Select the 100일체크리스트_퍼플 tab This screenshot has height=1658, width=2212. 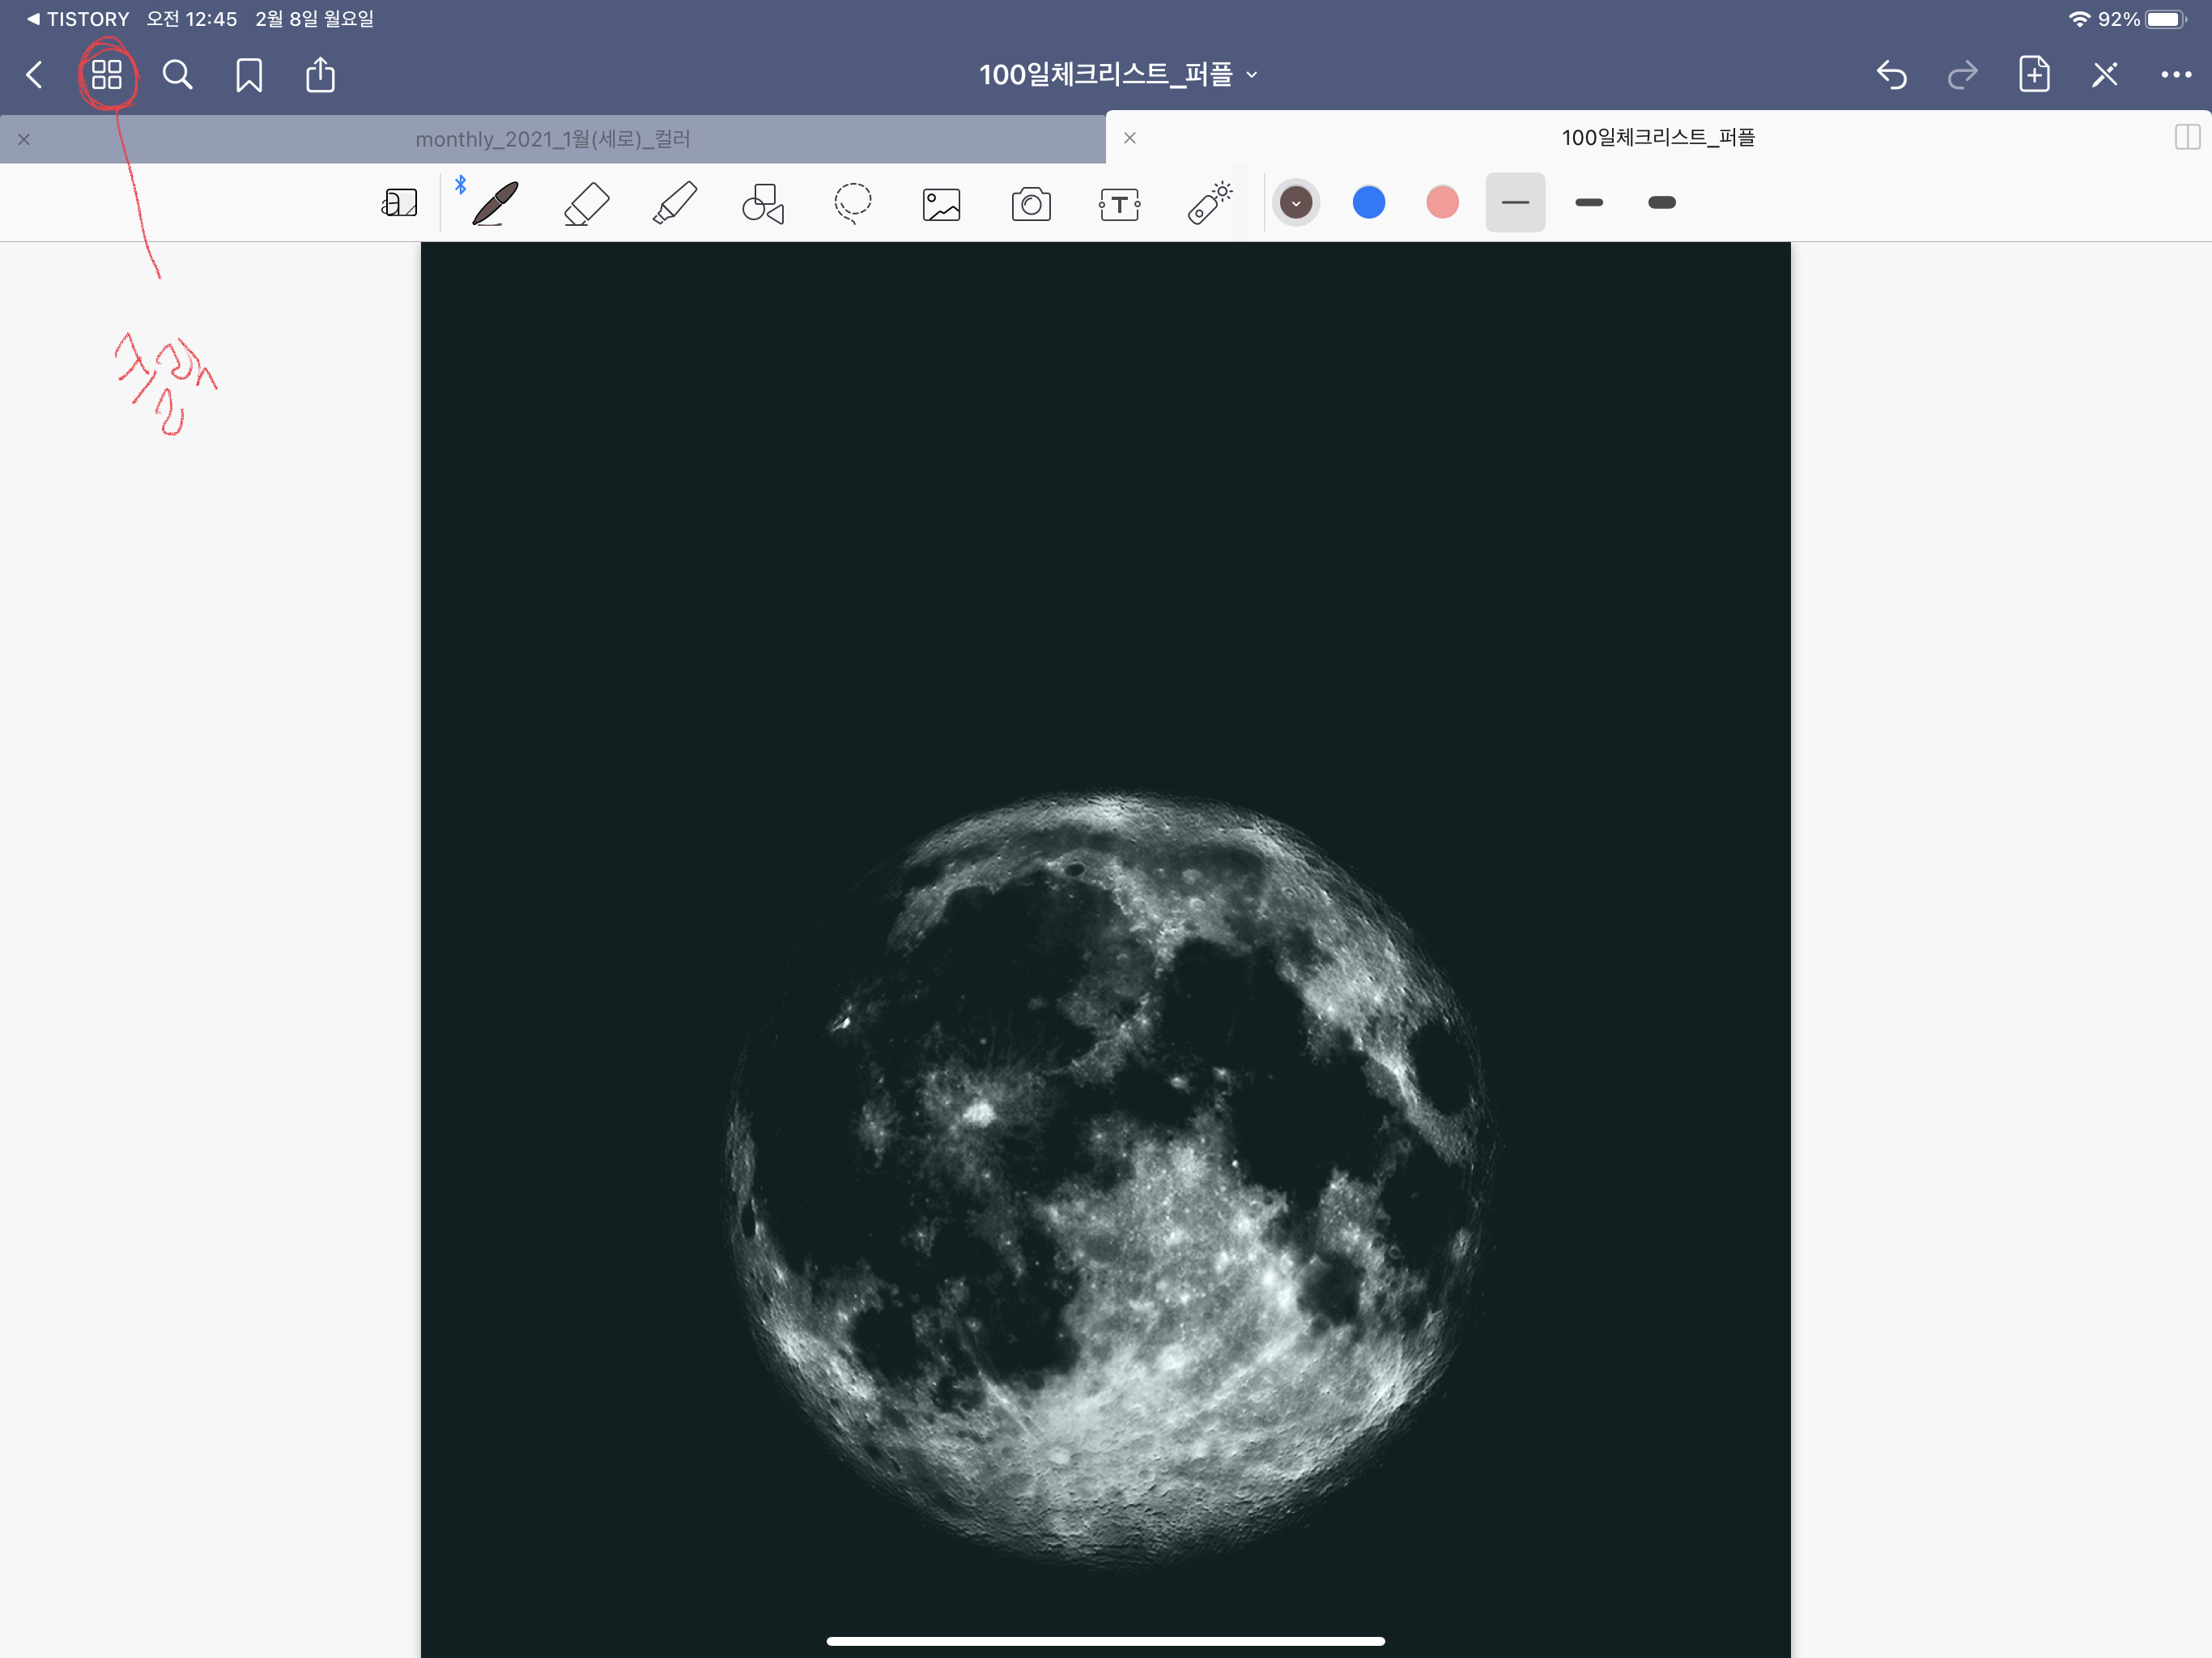(x=1657, y=138)
